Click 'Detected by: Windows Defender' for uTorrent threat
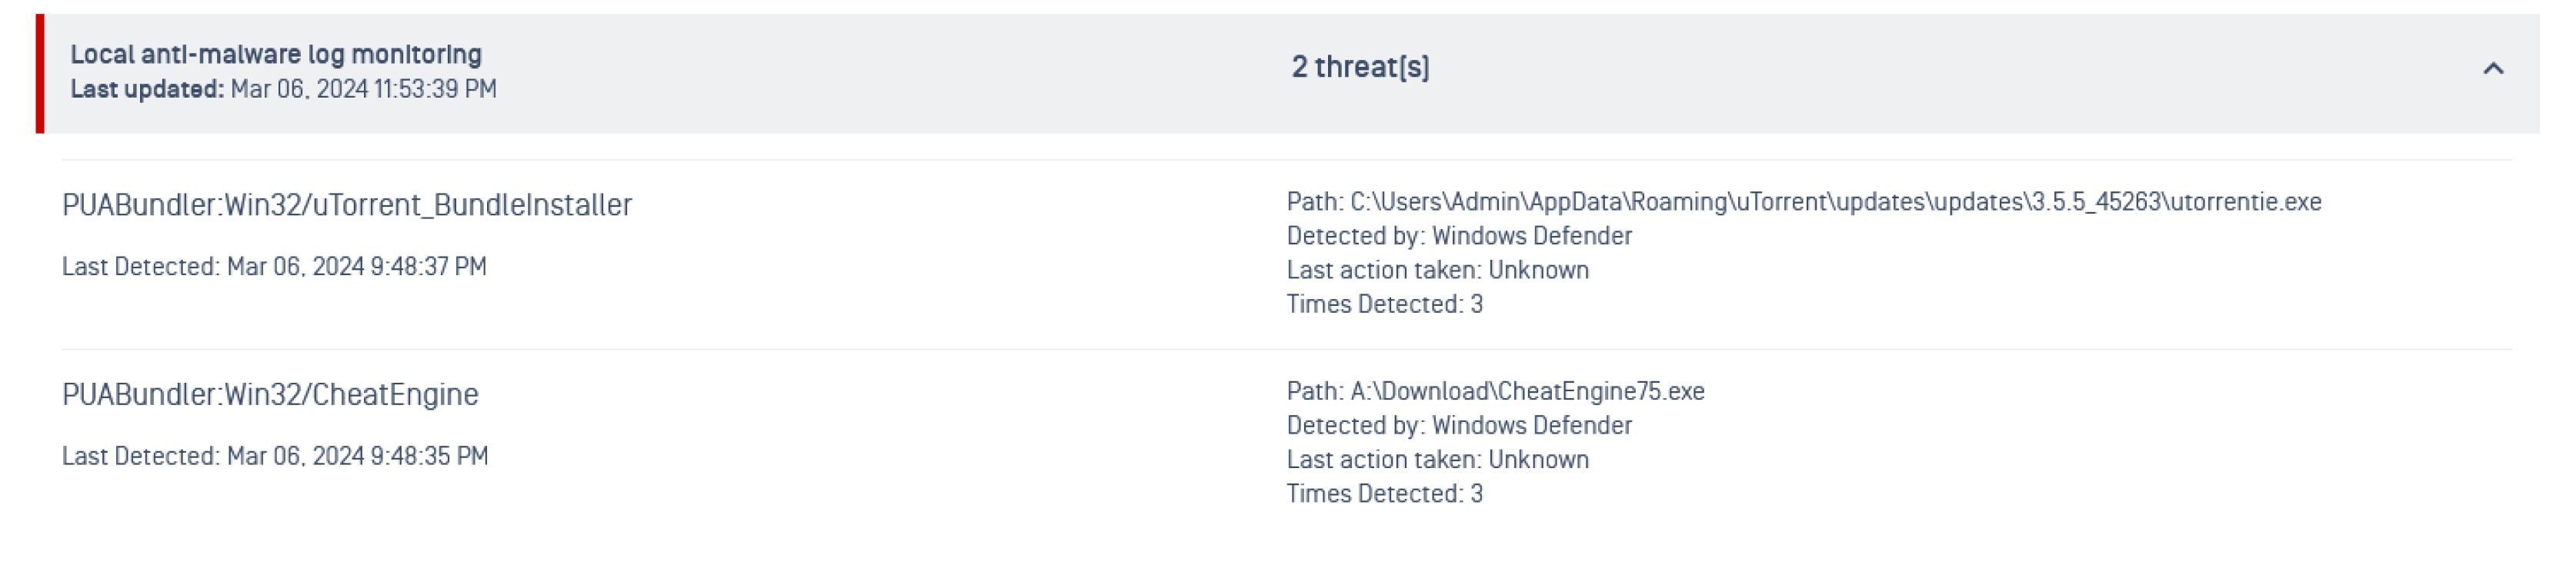 pos(1459,236)
